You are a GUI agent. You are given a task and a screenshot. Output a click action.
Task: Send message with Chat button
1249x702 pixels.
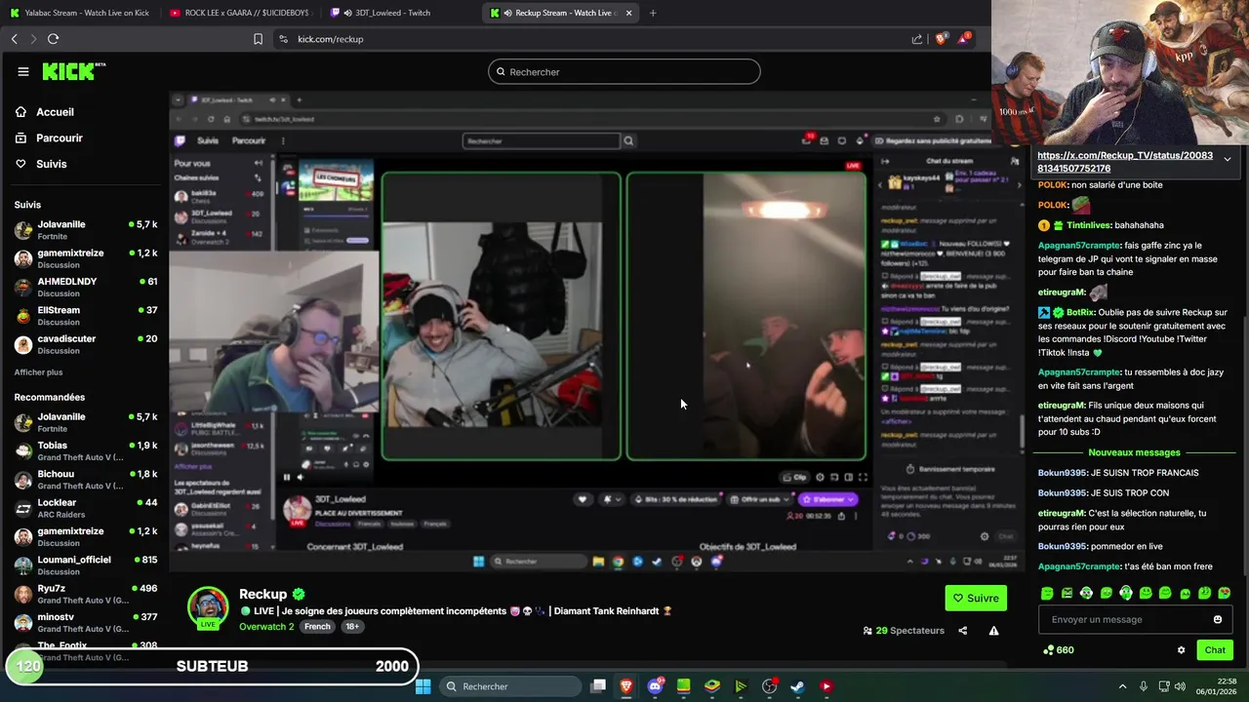pos(1215,650)
